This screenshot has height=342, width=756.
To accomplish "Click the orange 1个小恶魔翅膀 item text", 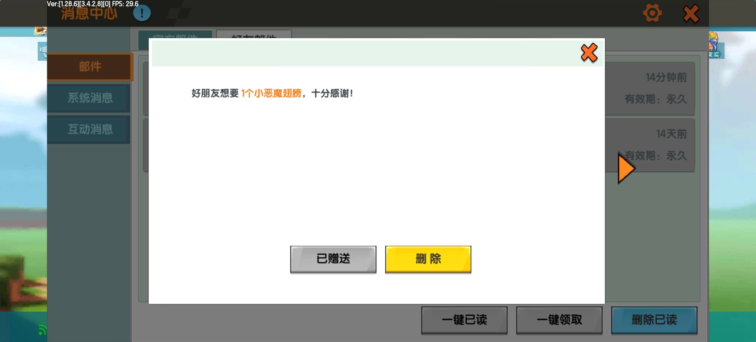I will [x=271, y=93].
